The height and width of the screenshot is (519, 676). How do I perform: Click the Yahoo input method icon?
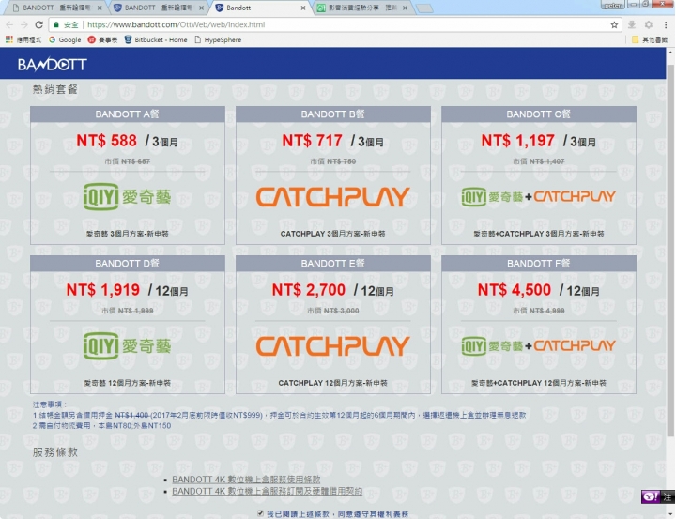650,496
